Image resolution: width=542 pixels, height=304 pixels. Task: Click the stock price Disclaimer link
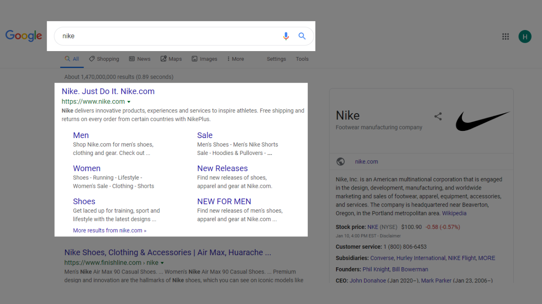[390, 236]
